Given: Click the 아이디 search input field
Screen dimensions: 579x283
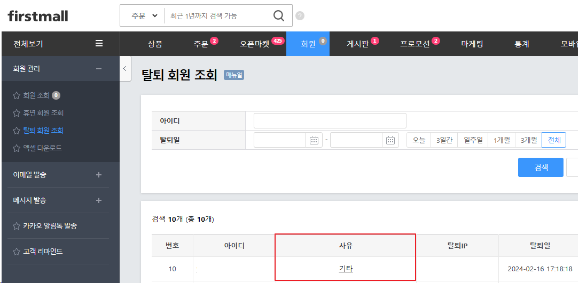Looking at the screenshot, I should tap(330, 121).
